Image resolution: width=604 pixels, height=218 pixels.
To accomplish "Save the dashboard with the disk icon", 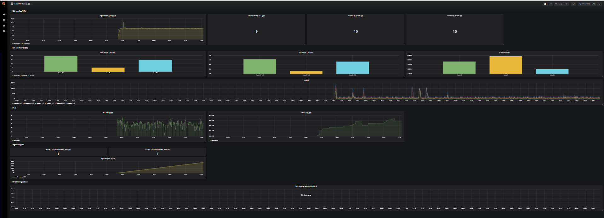I will pos(561,4).
